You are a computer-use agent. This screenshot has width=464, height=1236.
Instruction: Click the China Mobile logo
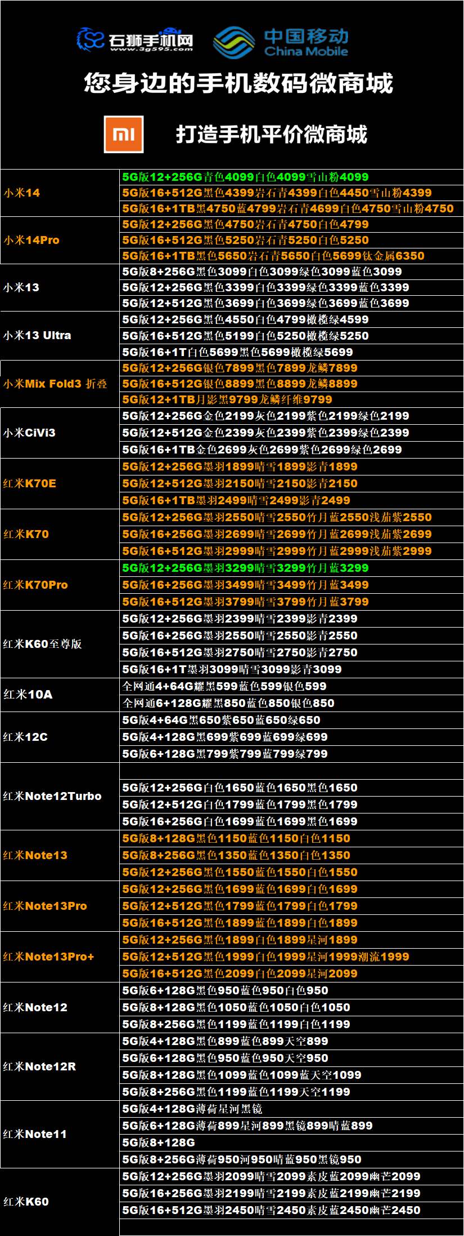tap(281, 42)
